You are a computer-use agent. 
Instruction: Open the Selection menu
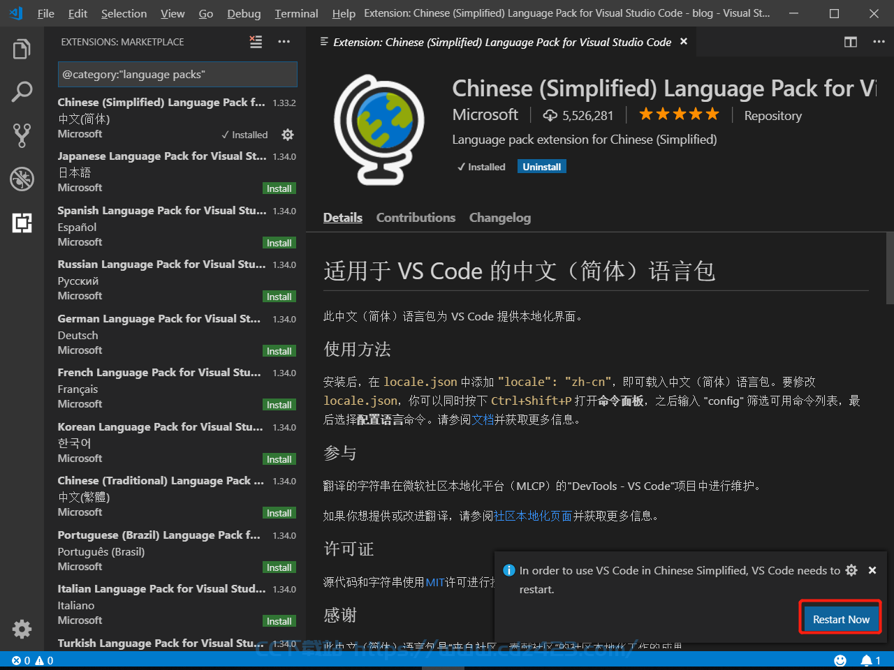point(124,13)
